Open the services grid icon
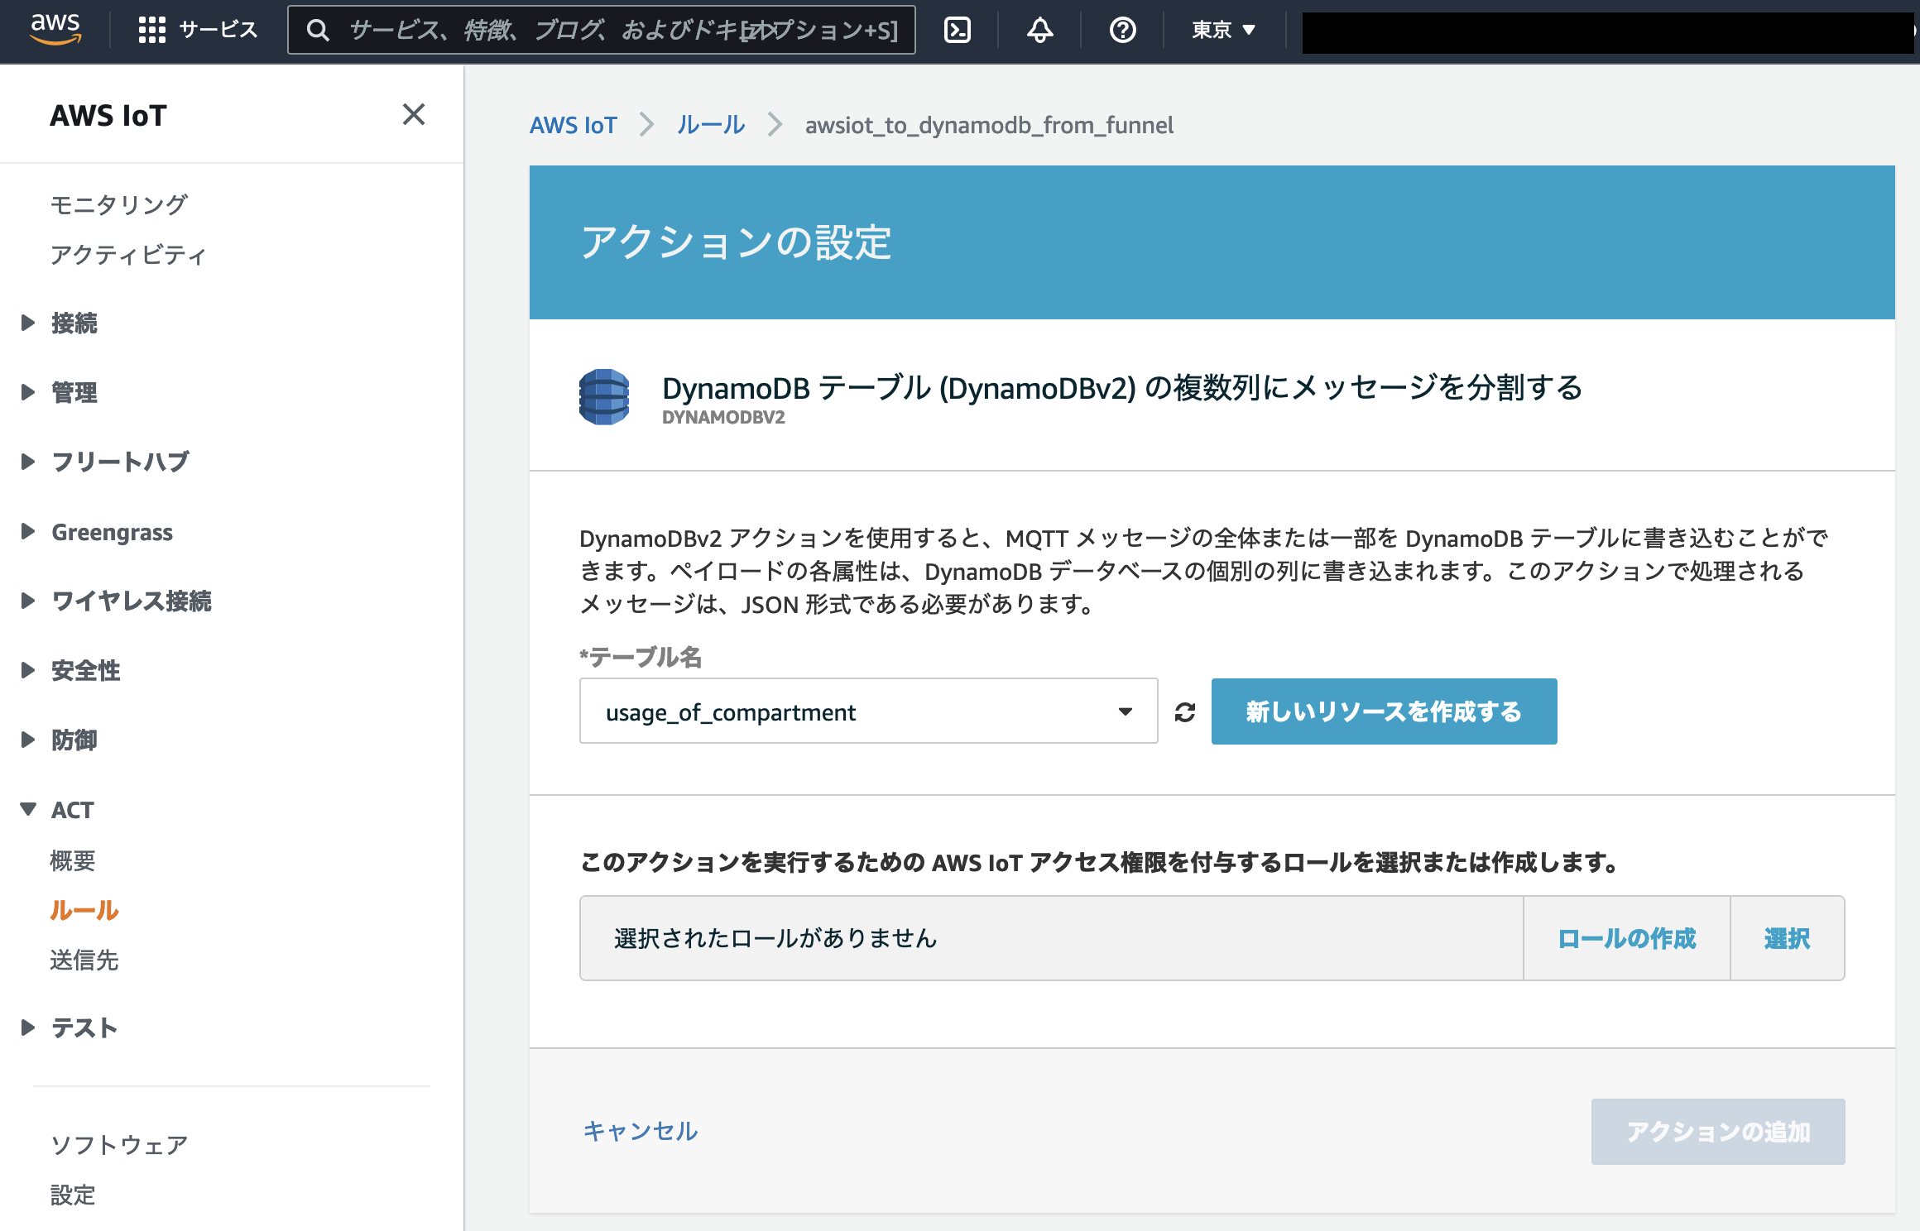 pos(153,30)
